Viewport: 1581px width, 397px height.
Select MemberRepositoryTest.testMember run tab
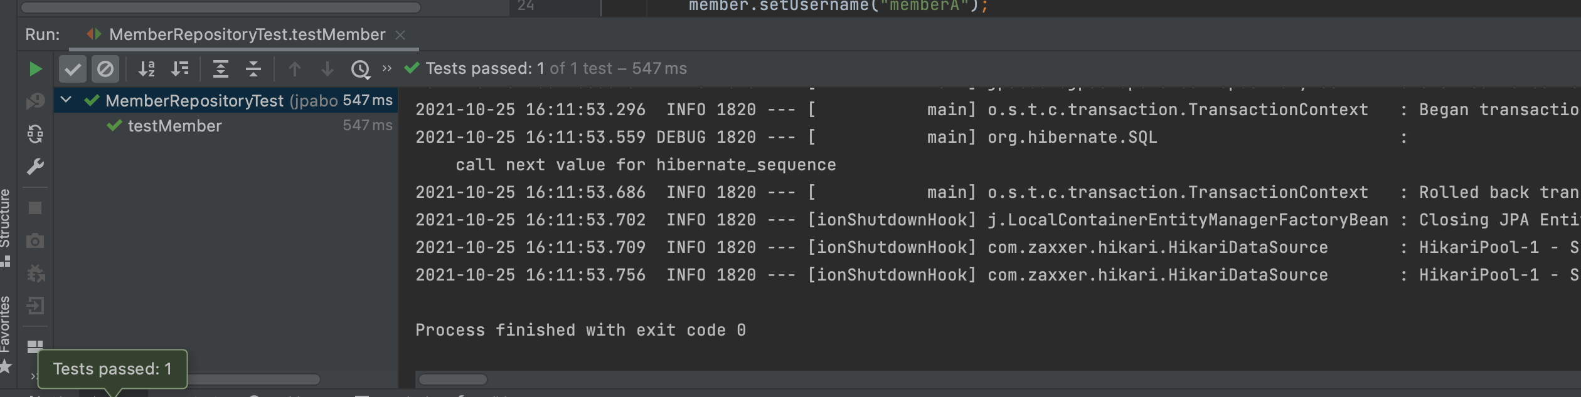247,34
